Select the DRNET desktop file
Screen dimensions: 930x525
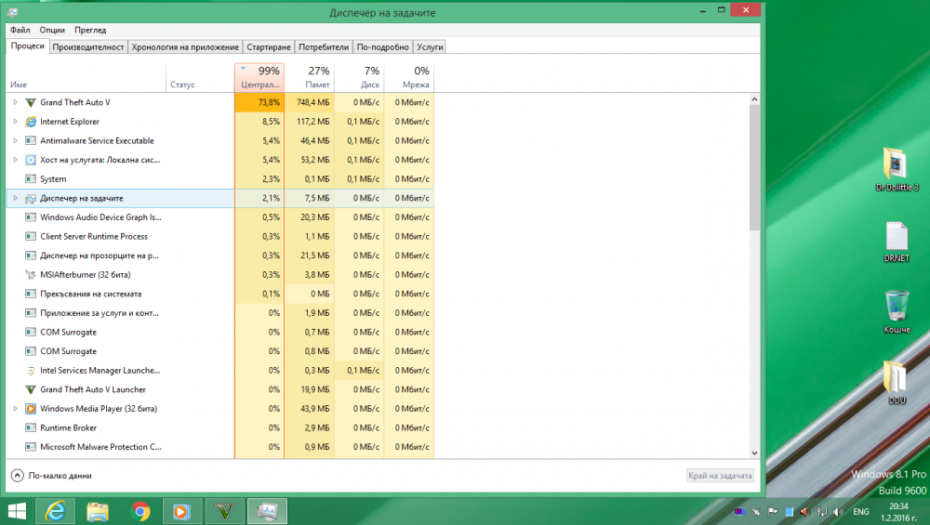pos(897,242)
